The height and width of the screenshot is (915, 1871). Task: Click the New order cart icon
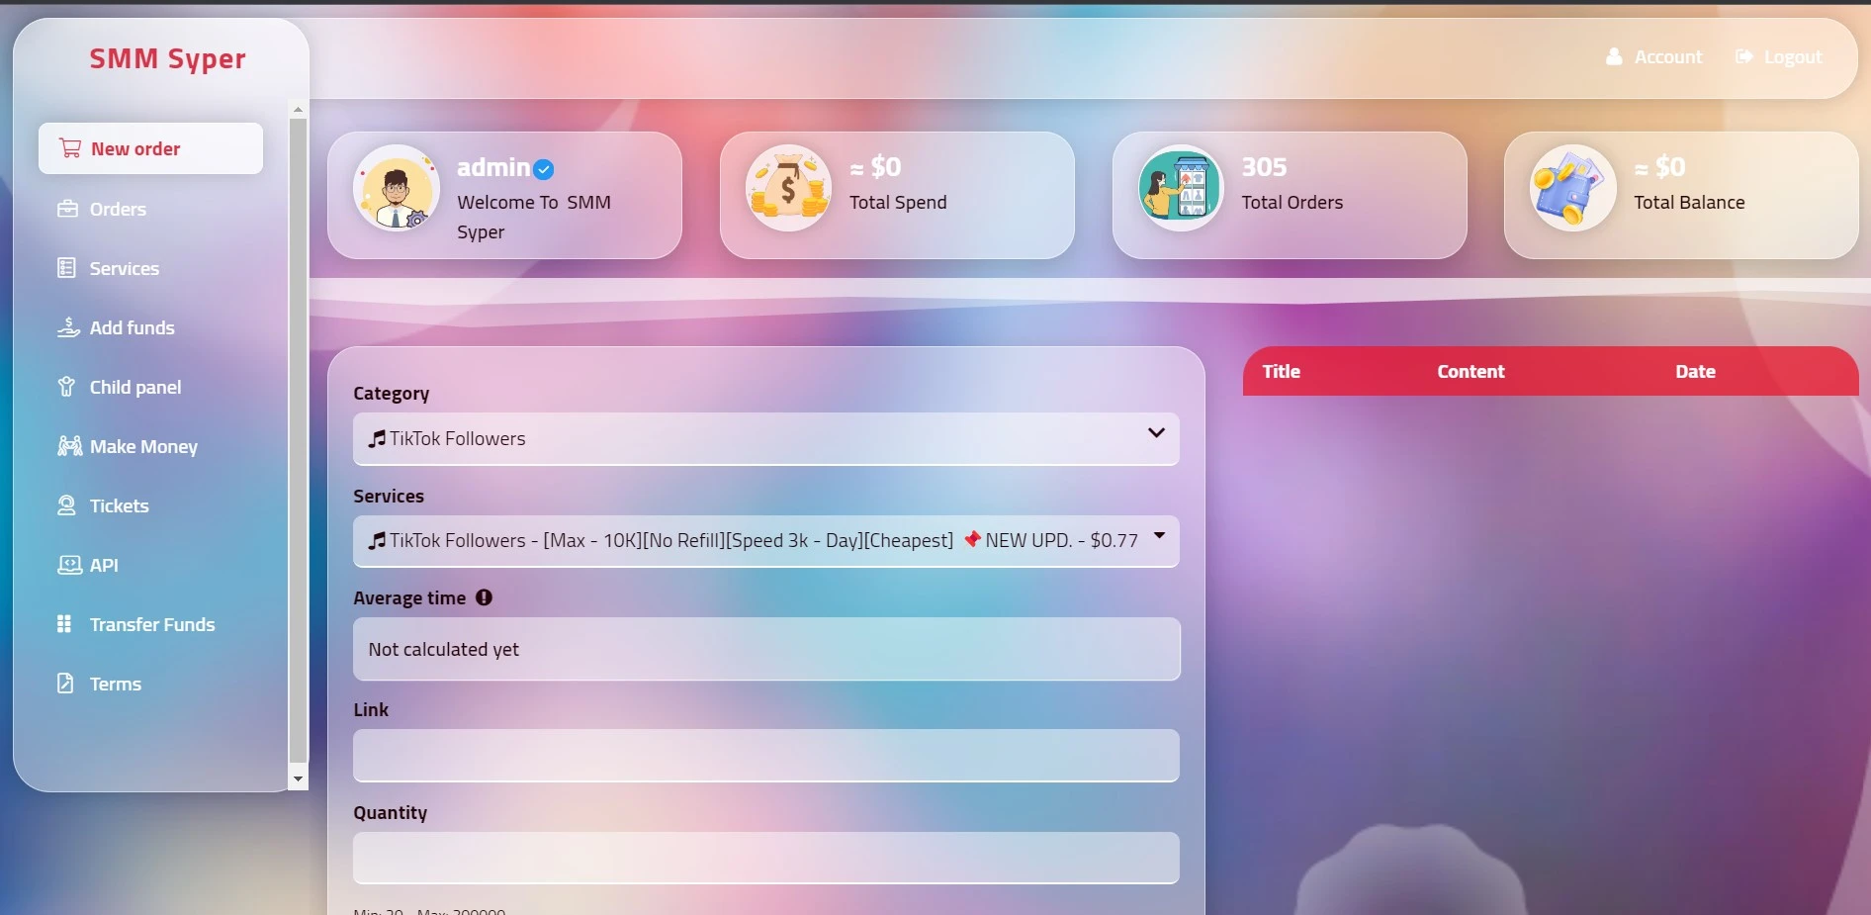point(69,148)
